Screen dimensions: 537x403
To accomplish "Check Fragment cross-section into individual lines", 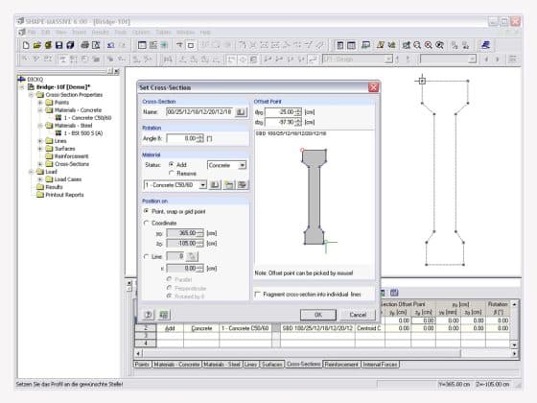I will click(258, 294).
